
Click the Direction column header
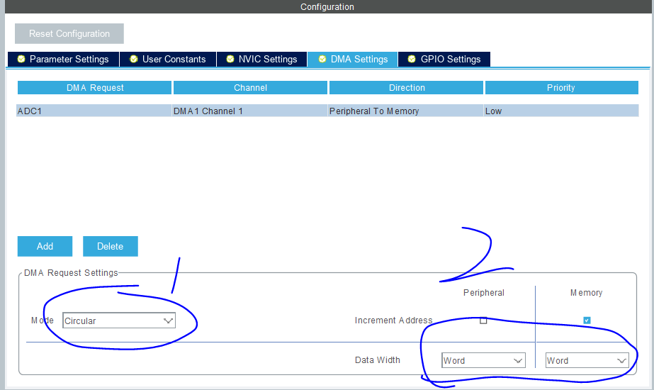pos(406,88)
